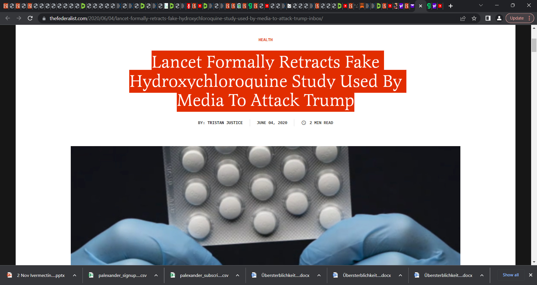
Task: Expand options for palexander_signup csv download
Action: (156, 275)
